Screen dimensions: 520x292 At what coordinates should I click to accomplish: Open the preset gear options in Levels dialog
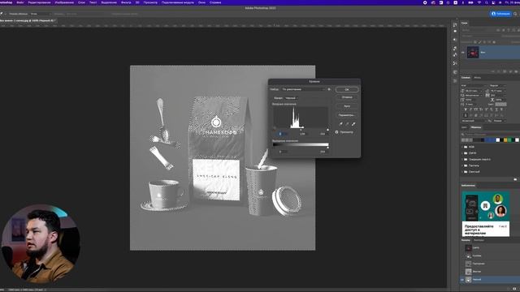point(329,89)
